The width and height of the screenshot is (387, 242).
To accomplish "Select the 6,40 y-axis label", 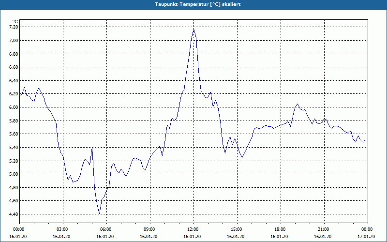I will (x=14, y=80).
